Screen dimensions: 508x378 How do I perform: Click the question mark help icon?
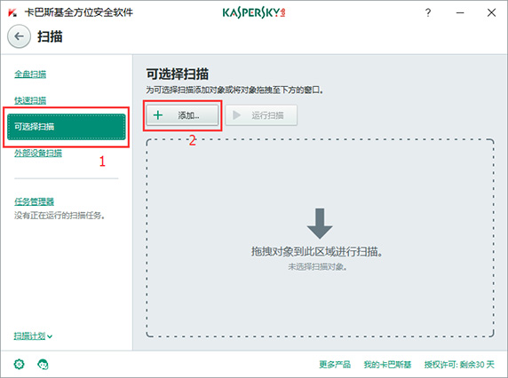click(428, 12)
